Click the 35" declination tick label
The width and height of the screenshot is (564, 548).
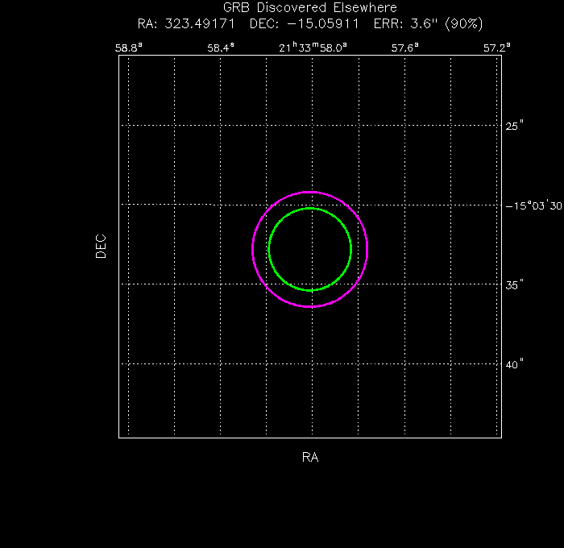(x=514, y=285)
